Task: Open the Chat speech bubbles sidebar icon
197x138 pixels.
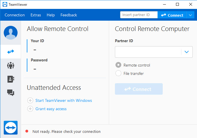Action: point(11,93)
